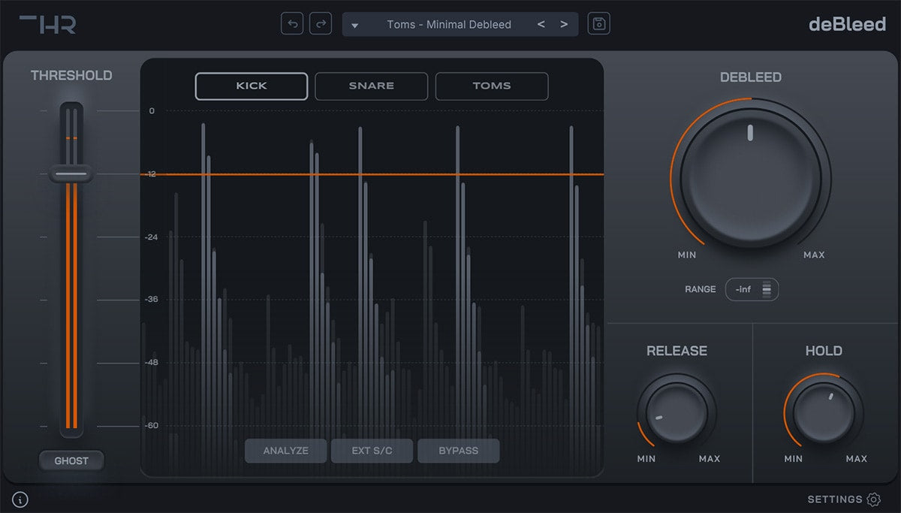Switch to the Snare tab
The height and width of the screenshot is (513, 901).
point(371,86)
